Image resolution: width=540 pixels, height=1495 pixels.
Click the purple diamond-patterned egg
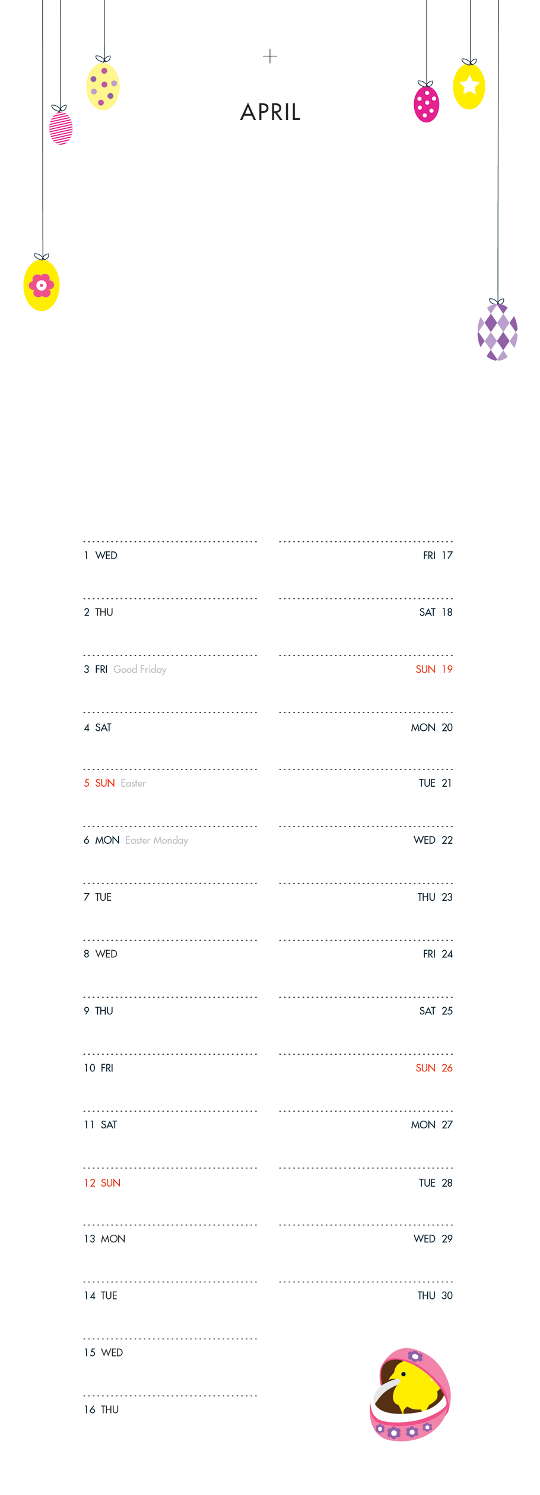497,332
